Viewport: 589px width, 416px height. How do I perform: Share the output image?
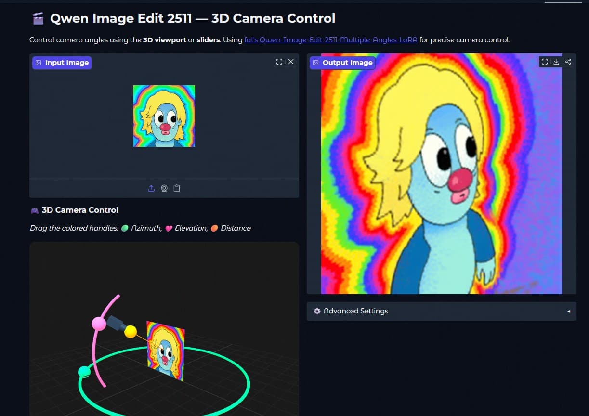pyautogui.click(x=568, y=62)
